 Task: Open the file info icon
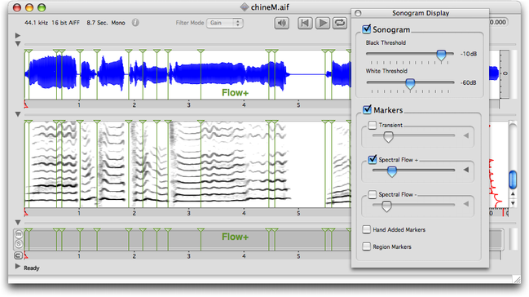click(x=135, y=23)
